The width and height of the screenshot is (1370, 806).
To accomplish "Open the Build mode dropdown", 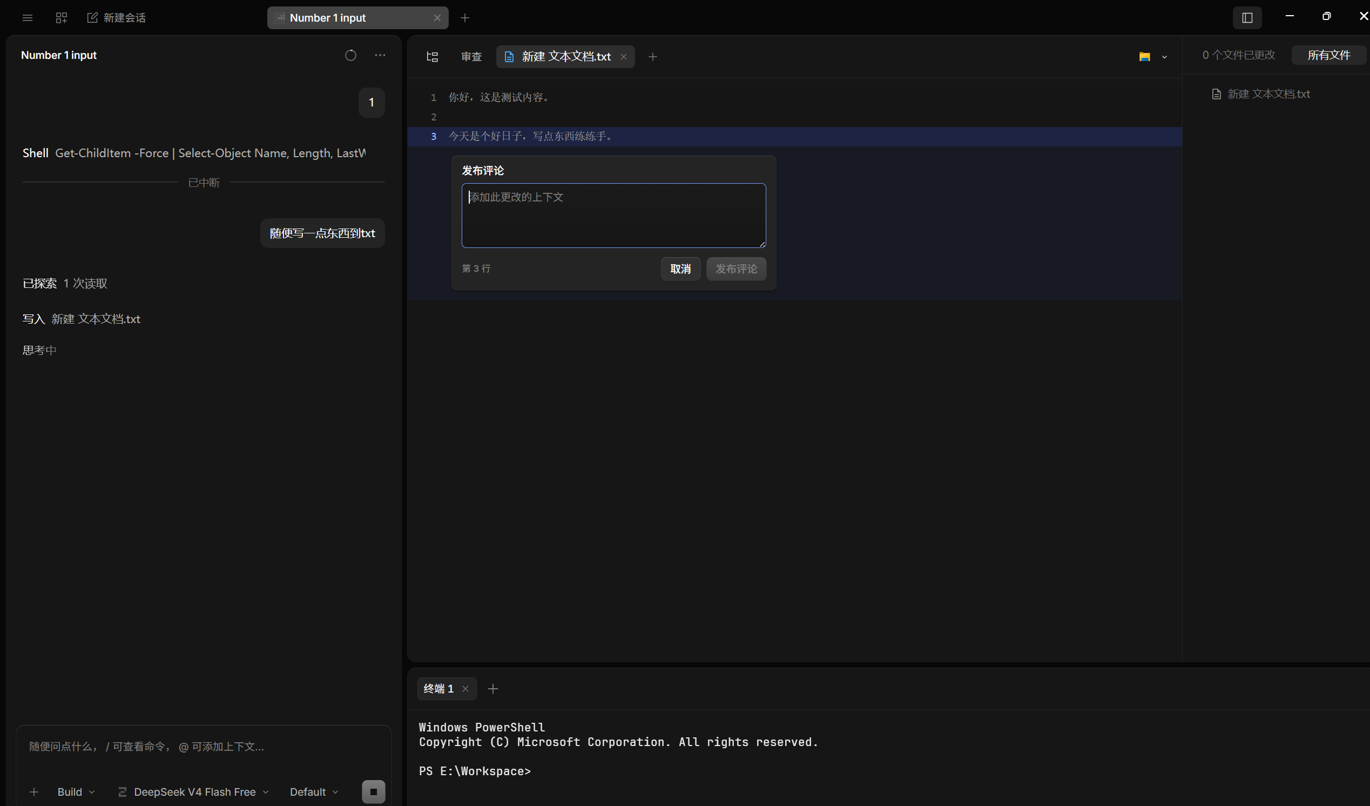I will pyautogui.click(x=76, y=792).
